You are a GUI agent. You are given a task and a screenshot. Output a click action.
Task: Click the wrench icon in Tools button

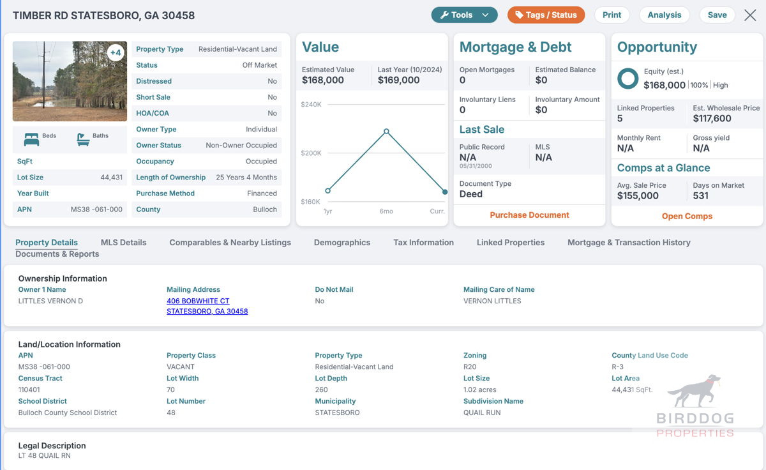(x=444, y=15)
